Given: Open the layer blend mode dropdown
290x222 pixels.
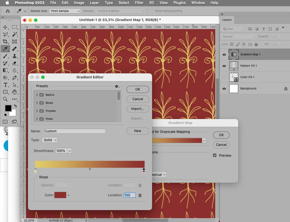Looking at the screenshot, I should click(x=239, y=37).
